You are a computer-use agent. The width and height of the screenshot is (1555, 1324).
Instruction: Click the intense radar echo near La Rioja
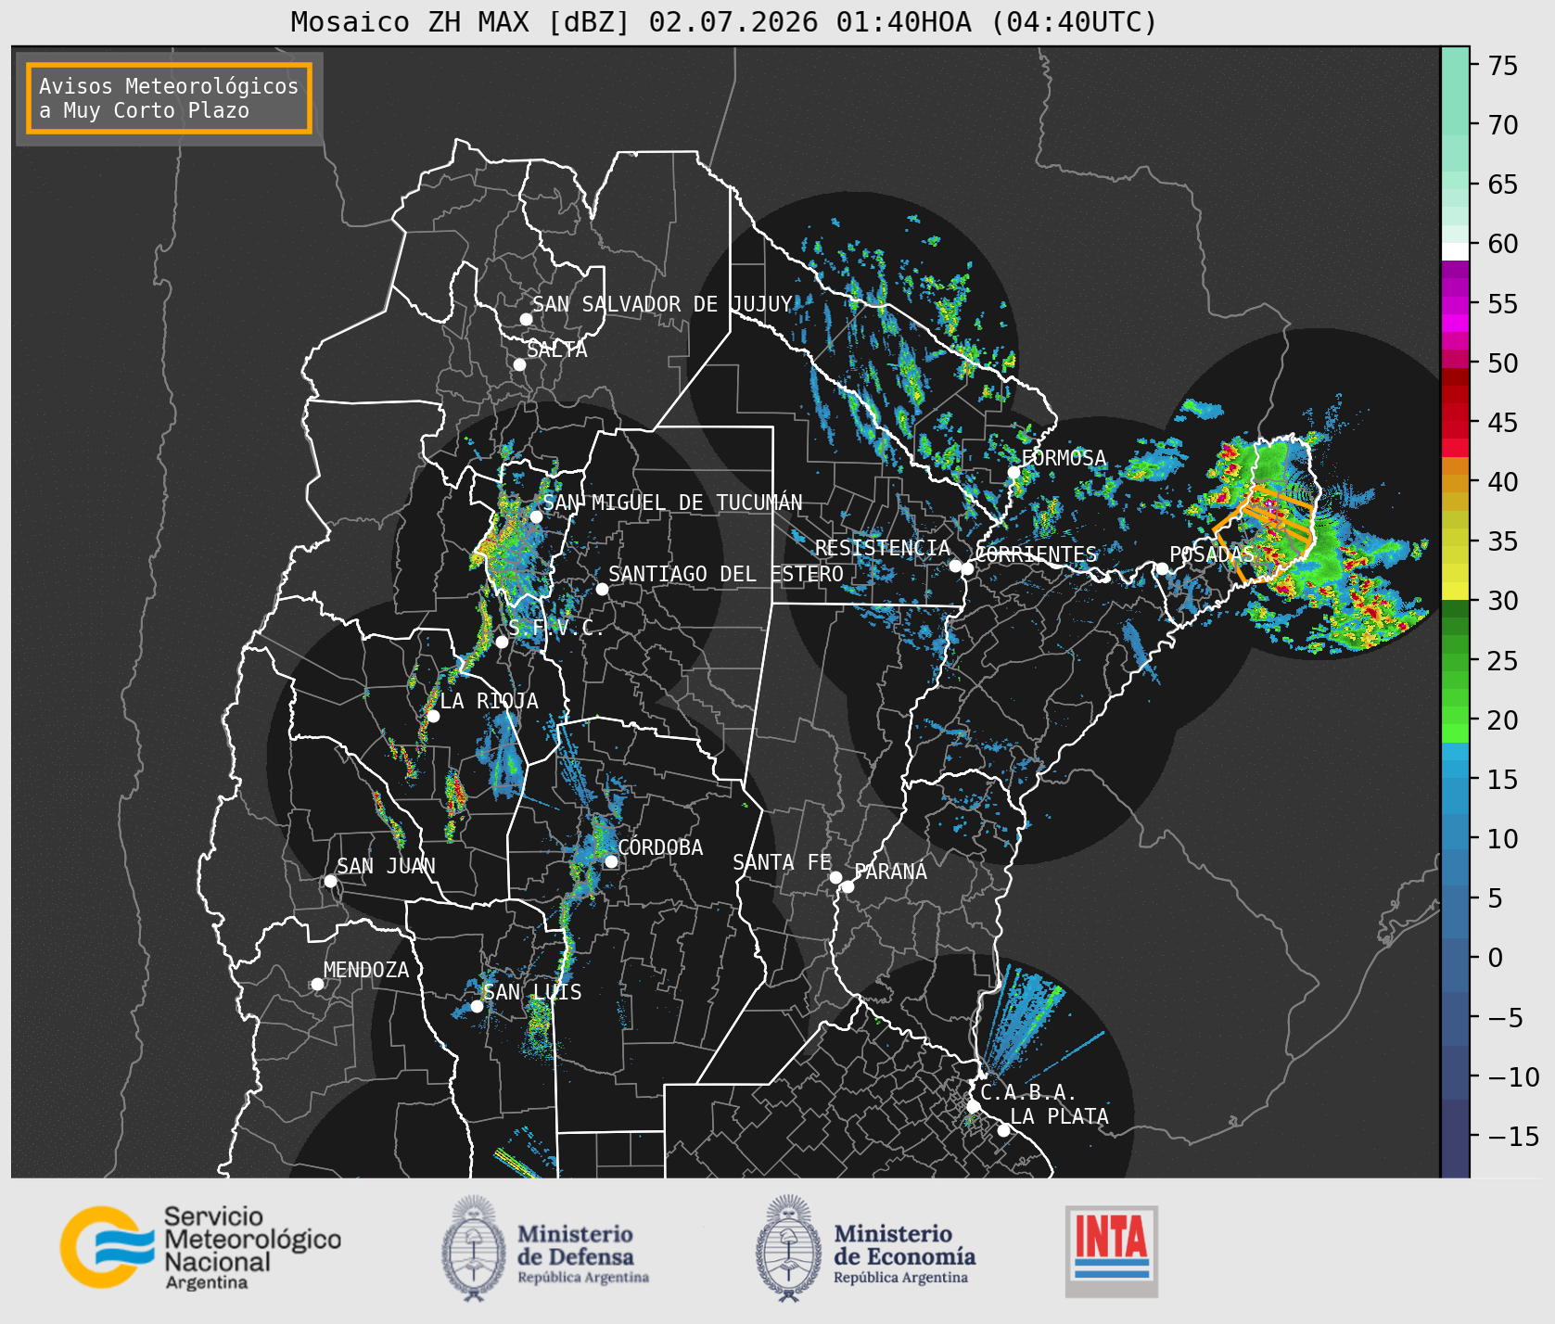coord(454,793)
